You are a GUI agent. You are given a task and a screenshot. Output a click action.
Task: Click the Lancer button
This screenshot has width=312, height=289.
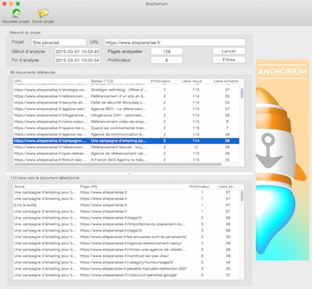coord(229,51)
